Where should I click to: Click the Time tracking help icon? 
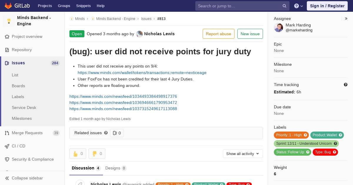point(346,85)
